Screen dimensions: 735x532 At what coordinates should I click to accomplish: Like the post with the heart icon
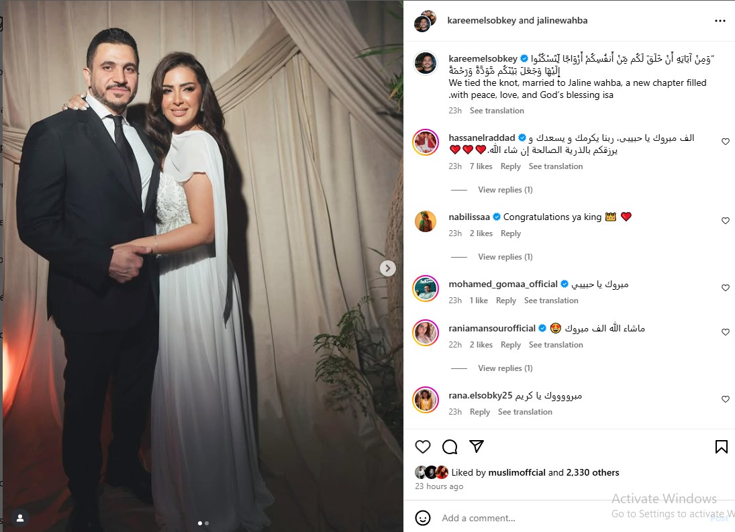coord(422,447)
